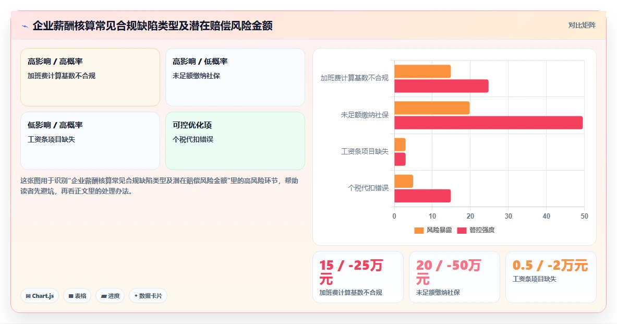This screenshot has width=617, height=324.
Task: Select the 高影响 / 低概率 quadrant card
Action: pos(235,77)
